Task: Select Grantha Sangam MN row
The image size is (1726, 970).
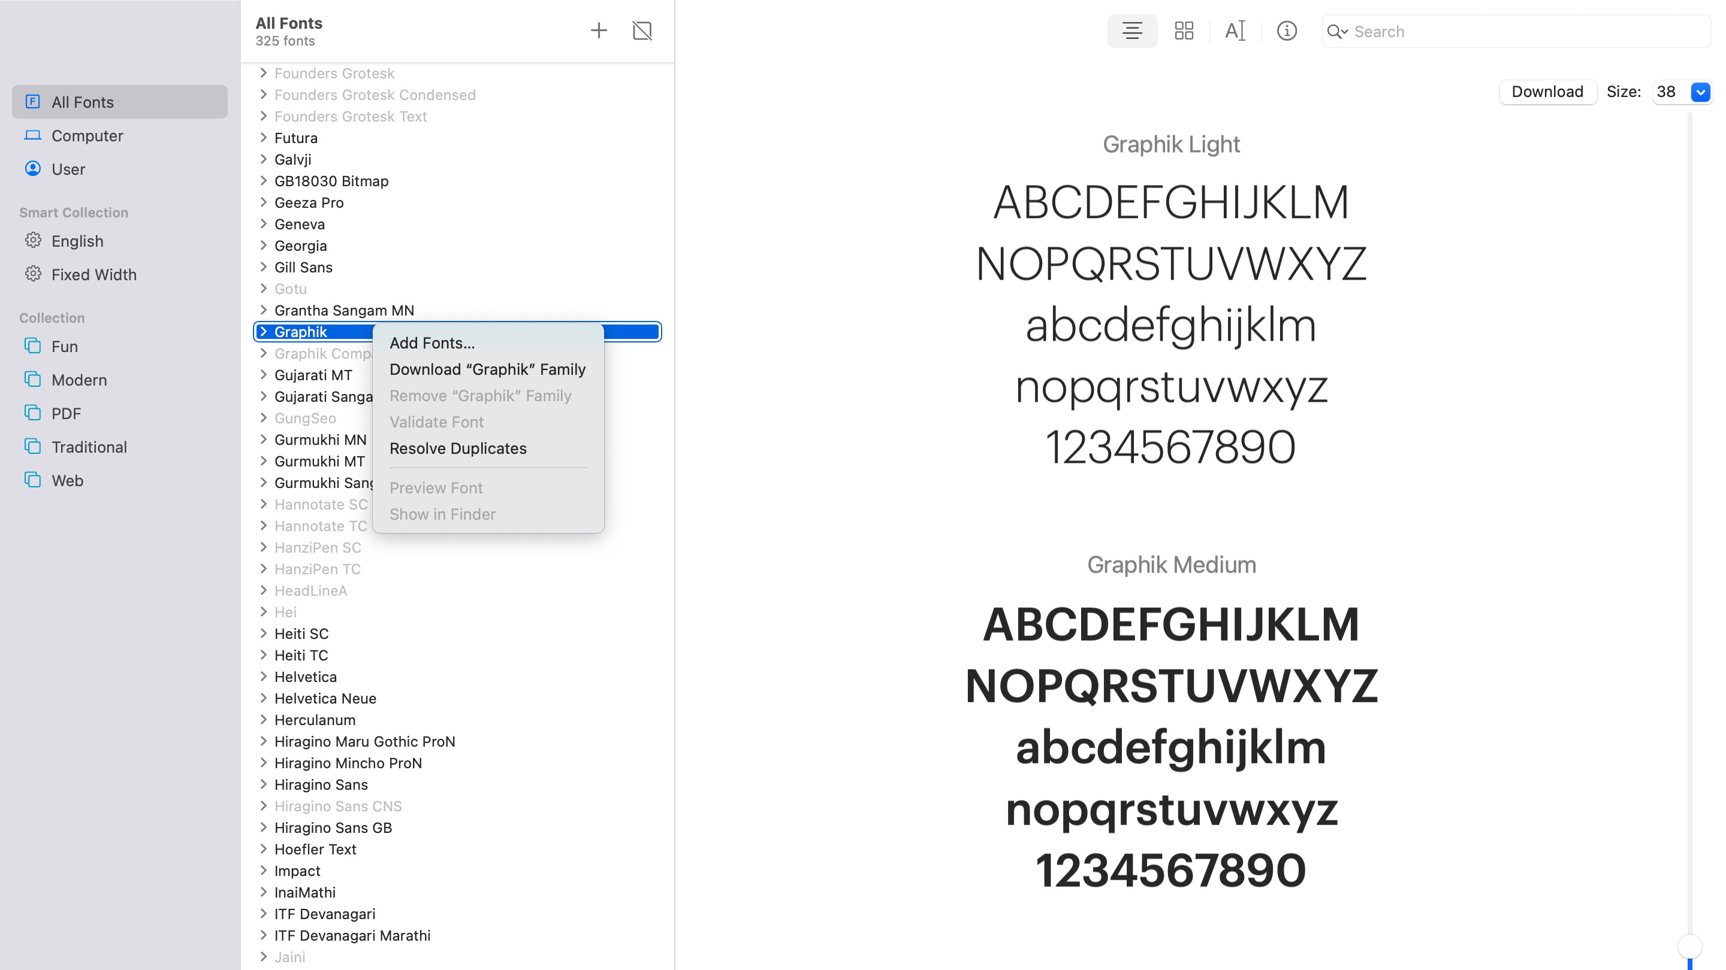Action: coord(458,310)
